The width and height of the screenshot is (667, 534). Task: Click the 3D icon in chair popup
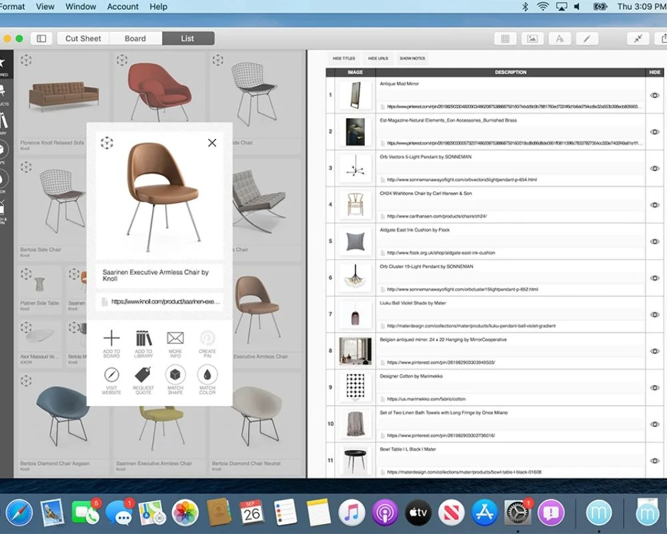click(107, 143)
